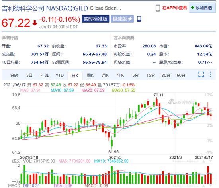Click the 10日均量 value 754.64万
The width and height of the screenshot is (219, 188).
(40, 62)
